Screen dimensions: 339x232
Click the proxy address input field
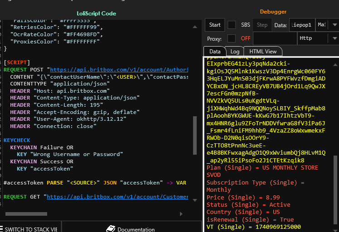click(x=275, y=38)
